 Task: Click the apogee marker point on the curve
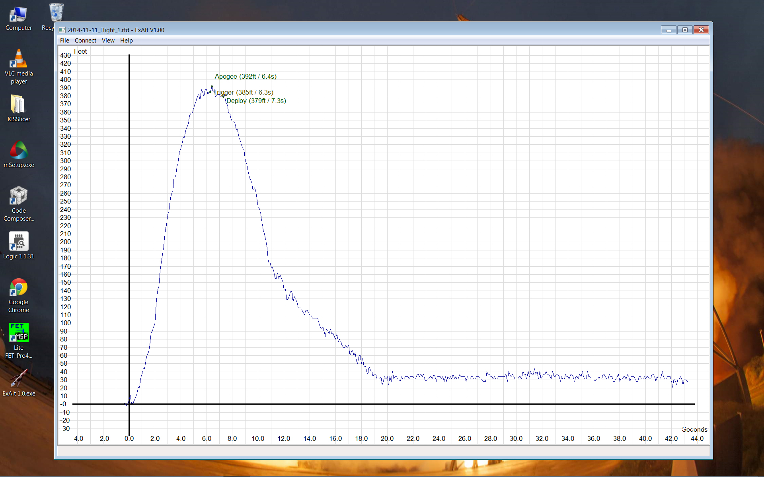coord(212,87)
